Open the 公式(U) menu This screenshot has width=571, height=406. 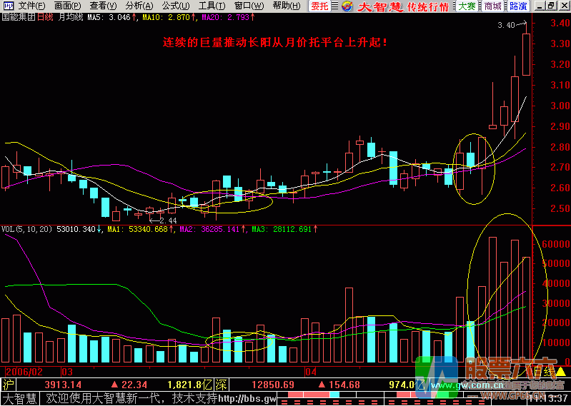175,6
